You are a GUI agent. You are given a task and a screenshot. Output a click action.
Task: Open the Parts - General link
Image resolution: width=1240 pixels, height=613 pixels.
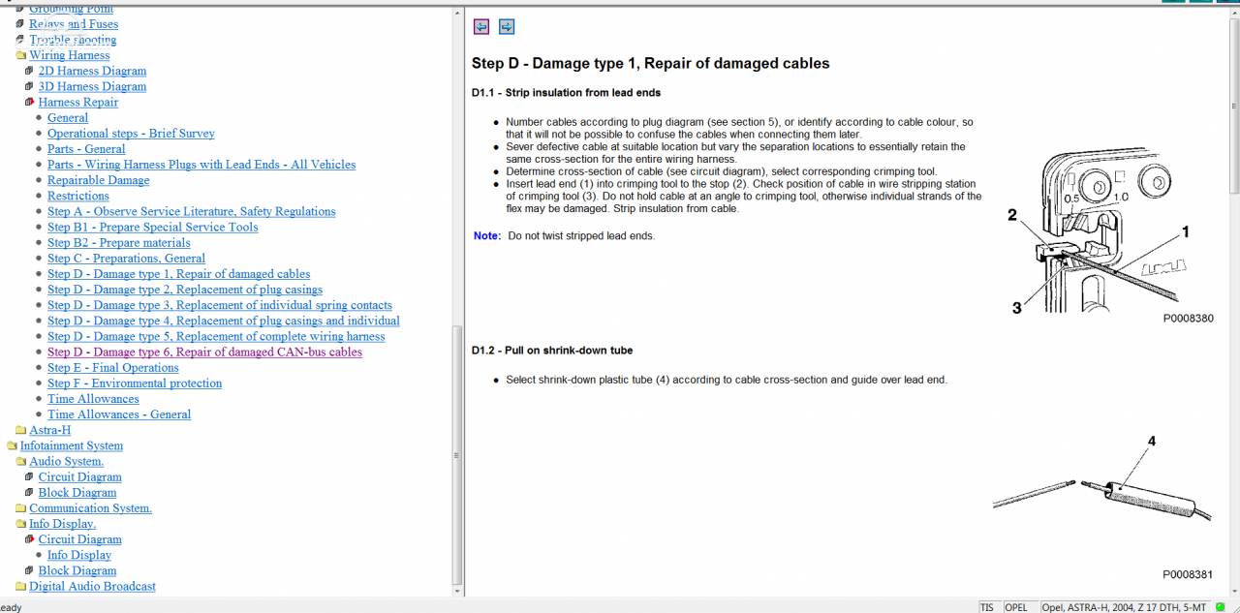pos(86,148)
